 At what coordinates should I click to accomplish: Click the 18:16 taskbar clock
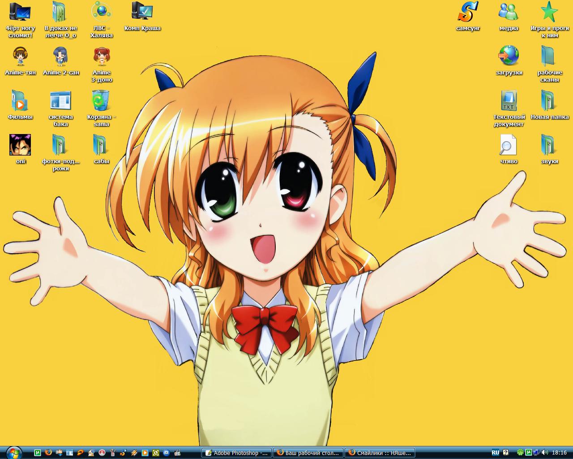[559, 452]
